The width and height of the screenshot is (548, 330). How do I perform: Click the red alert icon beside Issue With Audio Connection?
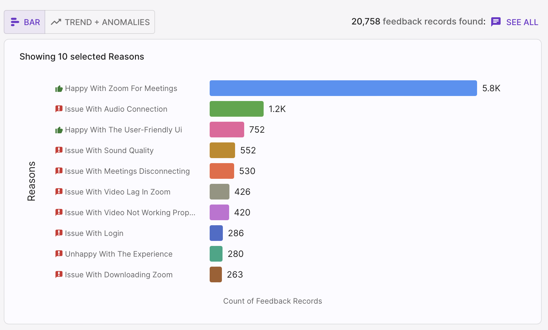tap(59, 109)
